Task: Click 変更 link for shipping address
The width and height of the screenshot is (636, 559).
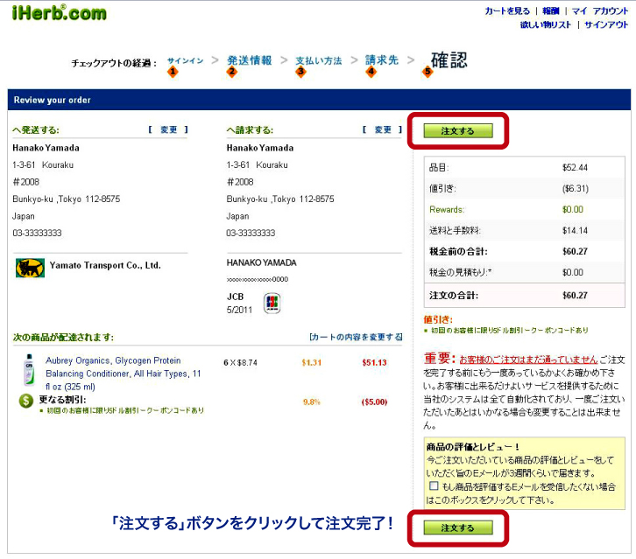Action: pyautogui.click(x=169, y=129)
